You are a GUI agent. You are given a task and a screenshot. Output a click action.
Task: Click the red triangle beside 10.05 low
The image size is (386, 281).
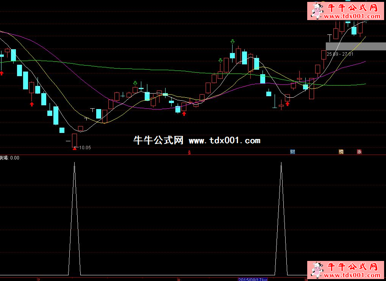(x=75, y=148)
